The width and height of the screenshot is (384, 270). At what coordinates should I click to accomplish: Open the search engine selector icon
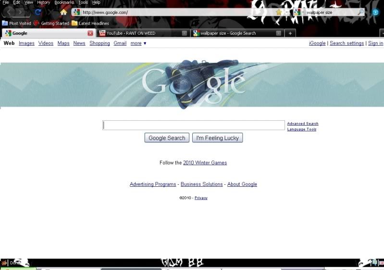point(297,12)
